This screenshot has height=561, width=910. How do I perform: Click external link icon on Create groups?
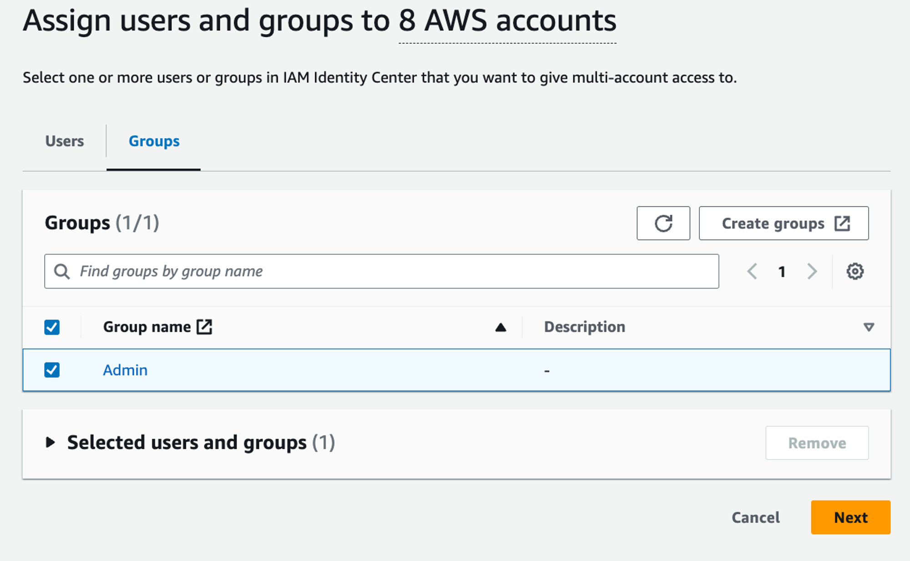coord(842,223)
